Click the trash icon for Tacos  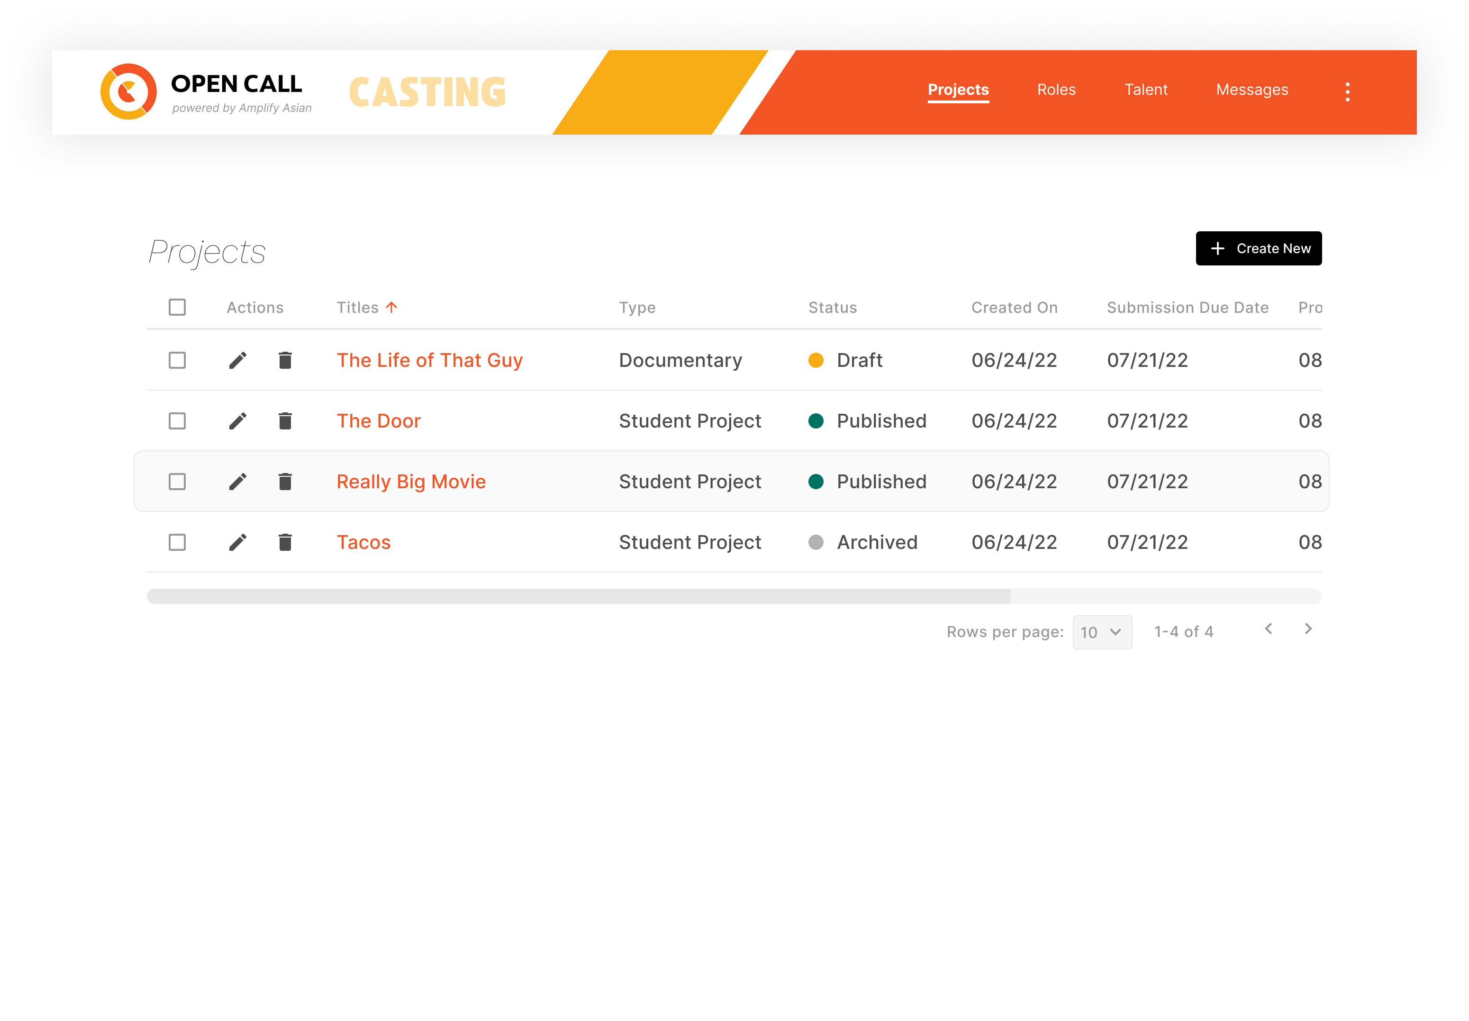[x=285, y=542]
